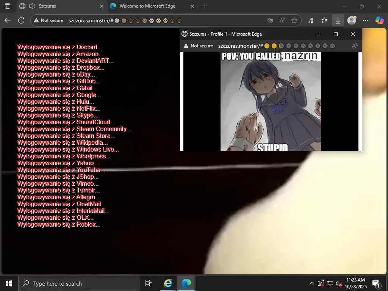
Task: Click 'Wylogowywanie się z Steam Community...' line
Action: (x=74, y=129)
